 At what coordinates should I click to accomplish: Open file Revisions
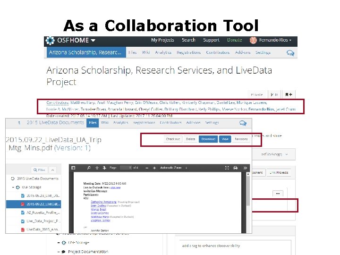pyautogui.click(x=241, y=139)
